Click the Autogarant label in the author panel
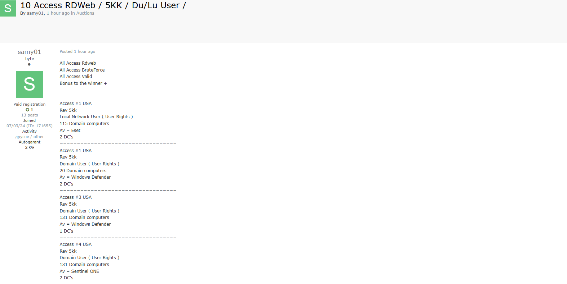 pos(30,142)
